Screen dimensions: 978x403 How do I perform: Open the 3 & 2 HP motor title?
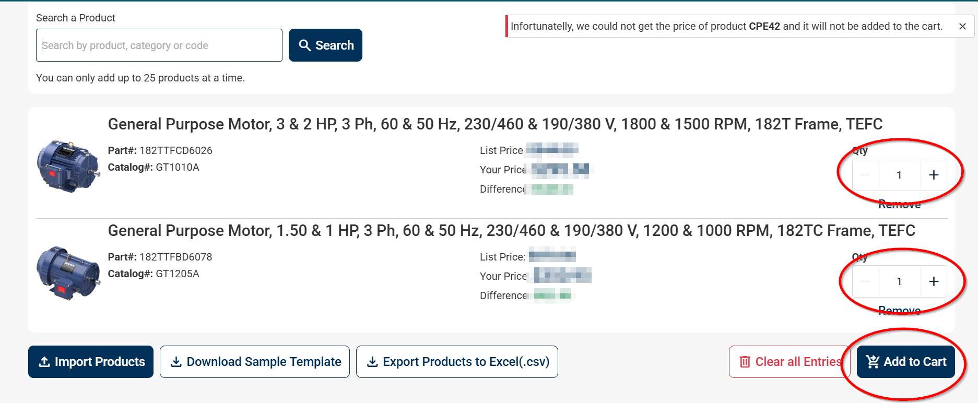click(x=495, y=124)
